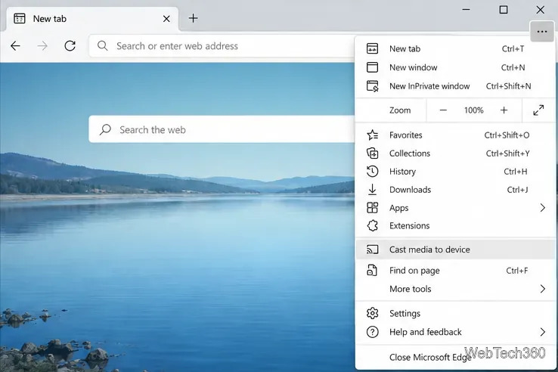Click the Search the web box
558x372 pixels.
coord(222,129)
